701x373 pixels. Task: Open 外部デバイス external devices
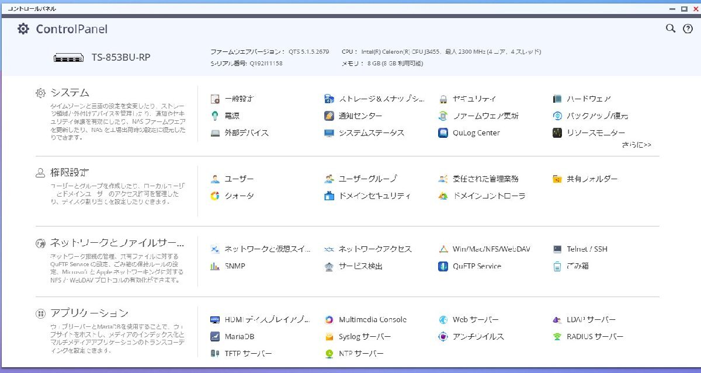(240, 133)
